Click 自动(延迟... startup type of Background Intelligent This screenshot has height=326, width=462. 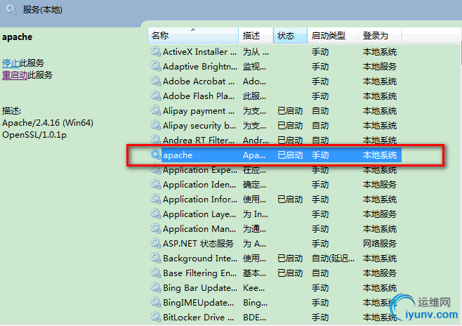coord(334,259)
